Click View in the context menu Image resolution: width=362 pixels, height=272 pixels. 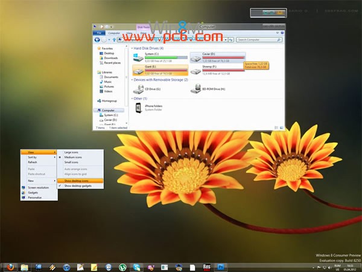coord(39,152)
